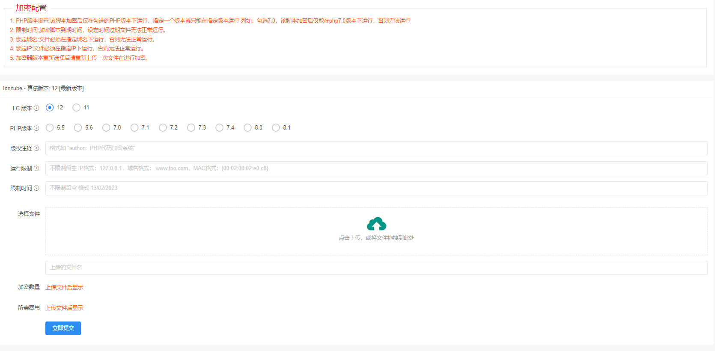Choose PHP version 7.0
Image resolution: width=715 pixels, height=351 pixels.
point(106,127)
